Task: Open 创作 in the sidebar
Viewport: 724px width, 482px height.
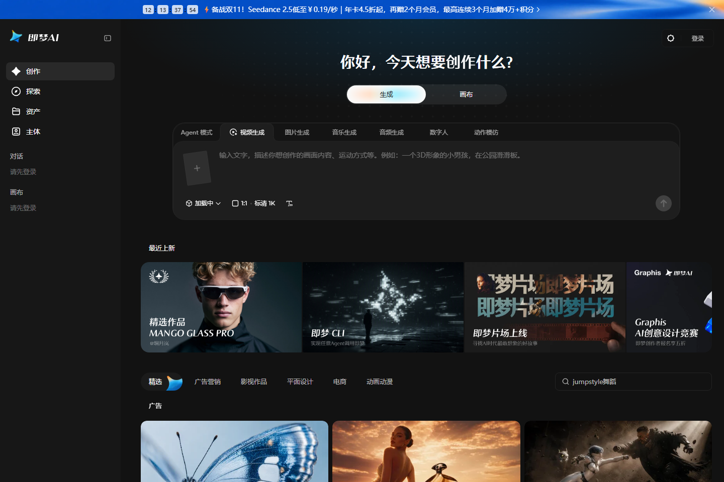Action: (x=60, y=71)
